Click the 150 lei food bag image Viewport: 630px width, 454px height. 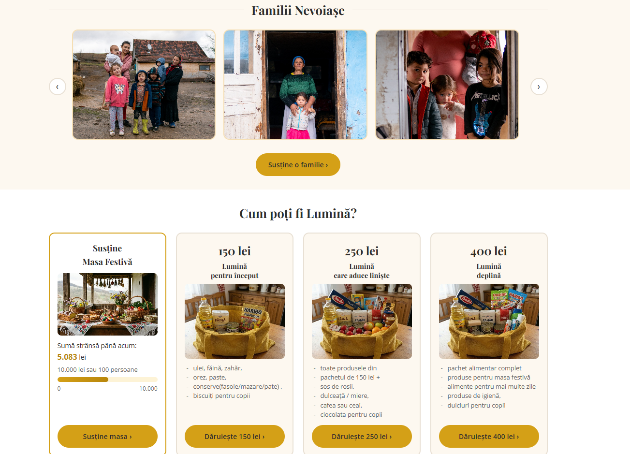(234, 321)
